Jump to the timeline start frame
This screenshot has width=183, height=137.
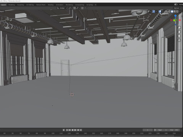(67, 130)
